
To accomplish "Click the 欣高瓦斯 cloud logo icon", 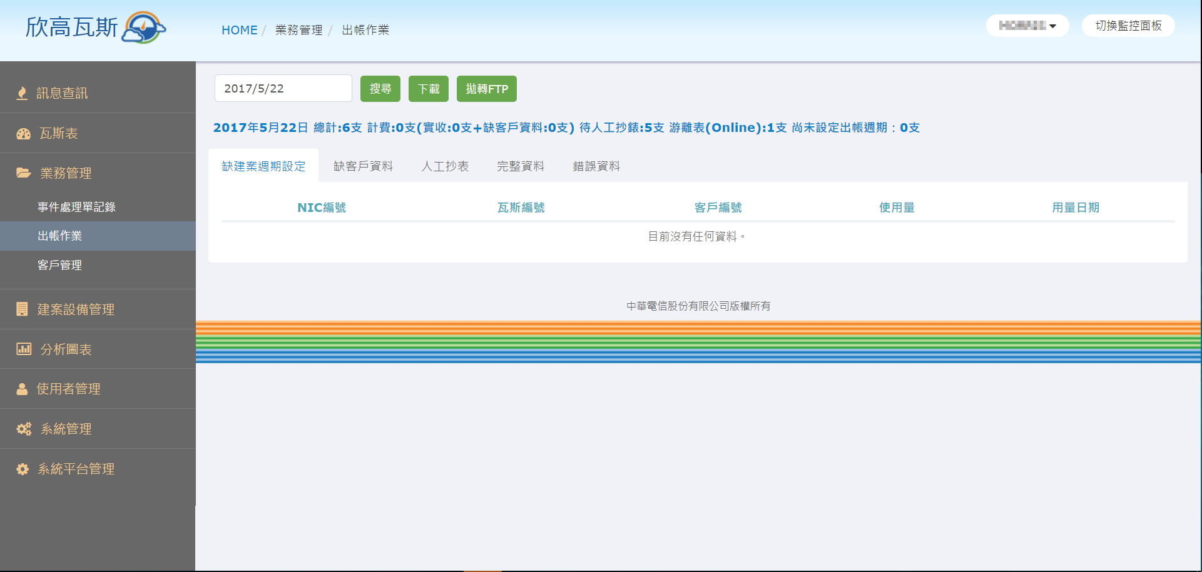I will coord(144,28).
